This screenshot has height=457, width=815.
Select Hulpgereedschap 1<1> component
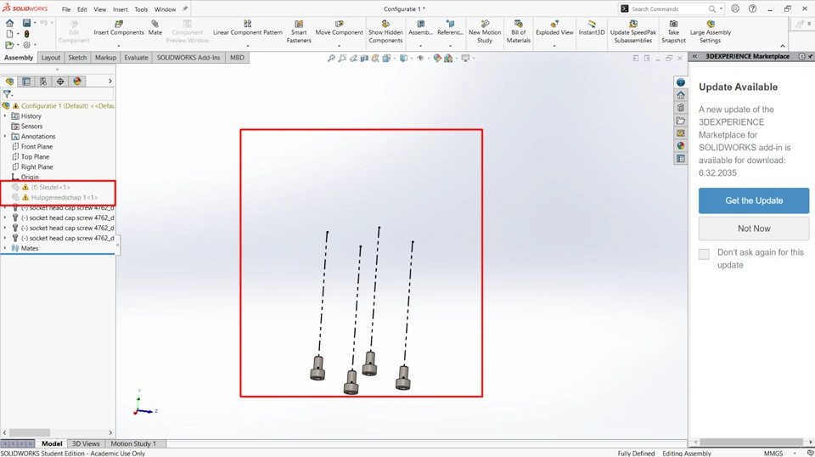coord(64,198)
